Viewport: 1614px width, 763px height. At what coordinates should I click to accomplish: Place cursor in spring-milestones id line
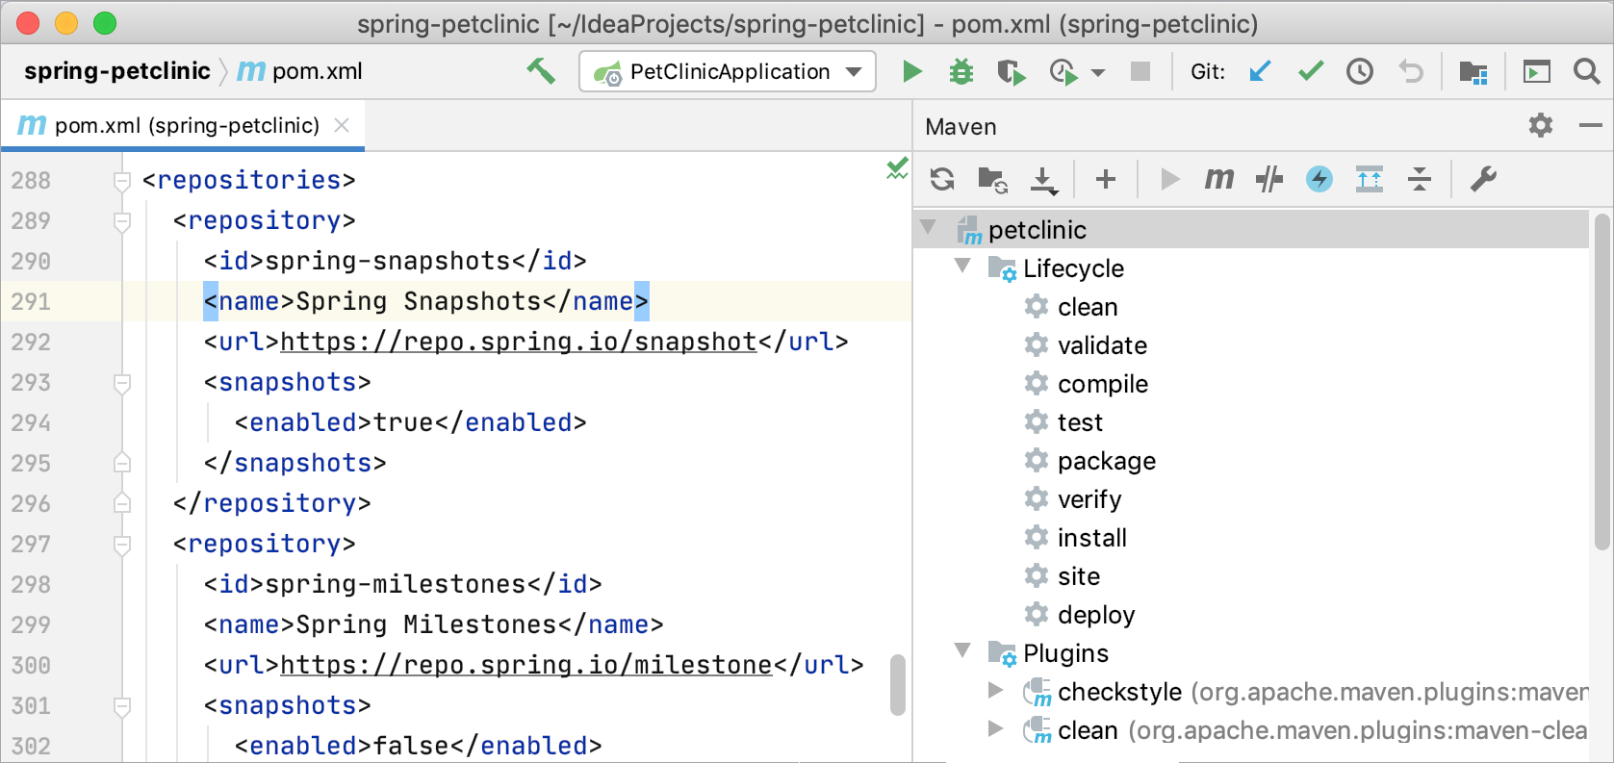402,584
